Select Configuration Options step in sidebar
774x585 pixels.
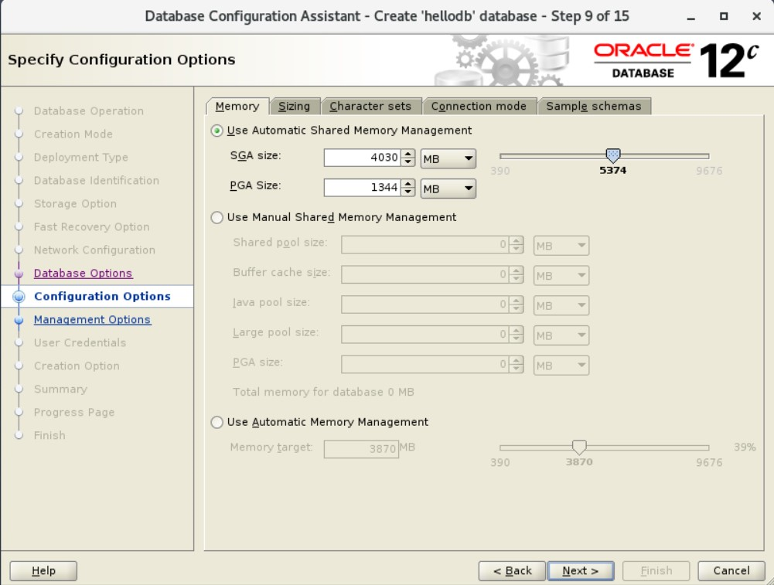[x=102, y=297]
